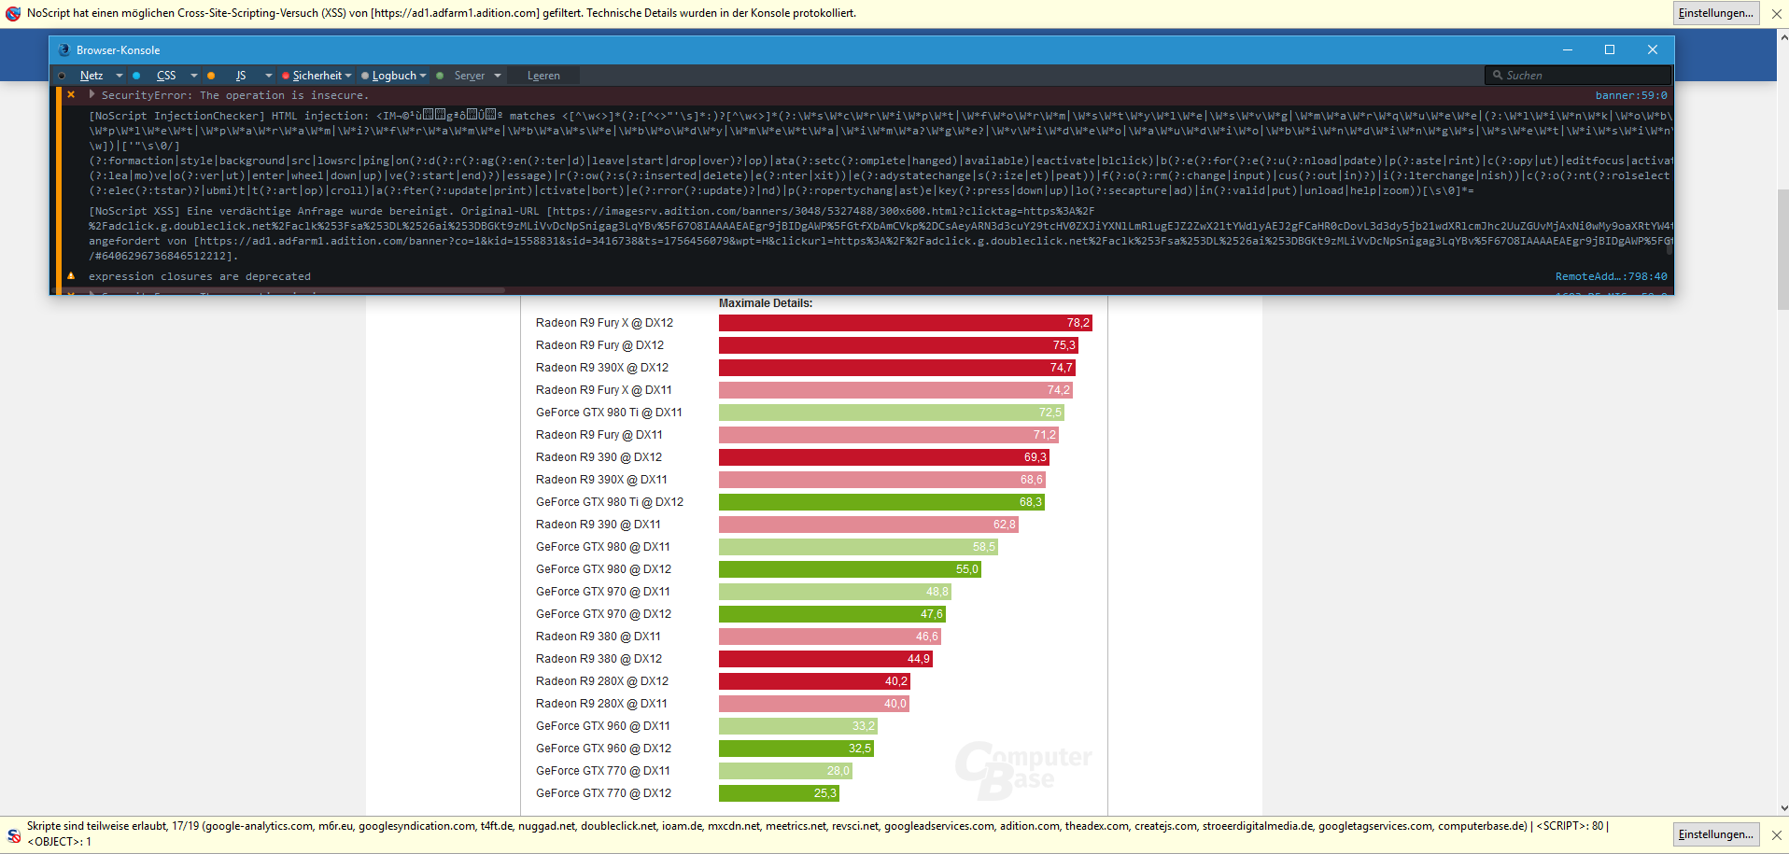Open the JS filter dropdown arrow

tap(269, 76)
